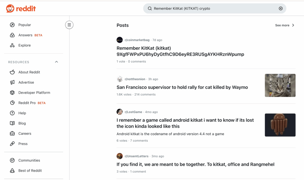
Task: Open the r/coinmarketbag community link
Action: point(137,40)
